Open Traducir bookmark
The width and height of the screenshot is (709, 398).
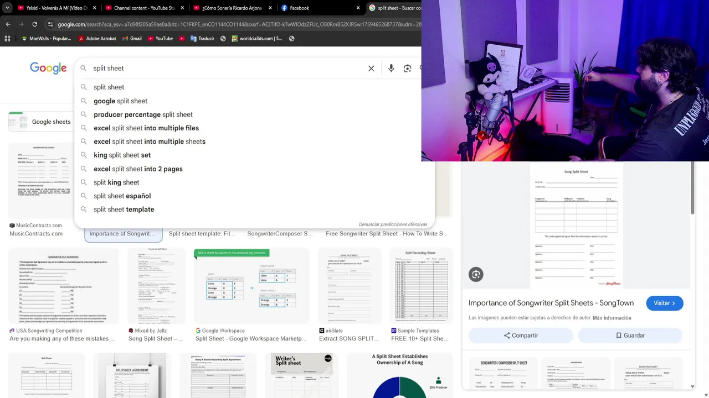(202, 39)
